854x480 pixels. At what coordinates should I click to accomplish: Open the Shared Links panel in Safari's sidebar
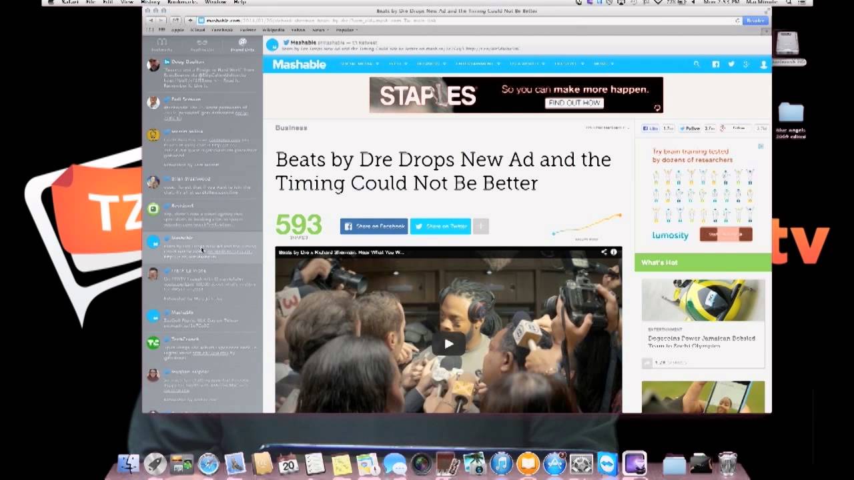[242, 44]
